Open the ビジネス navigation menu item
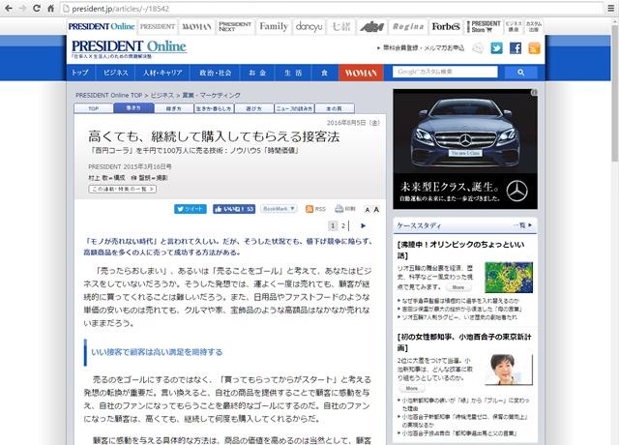The height and width of the screenshot is (445, 619). click(116, 73)
